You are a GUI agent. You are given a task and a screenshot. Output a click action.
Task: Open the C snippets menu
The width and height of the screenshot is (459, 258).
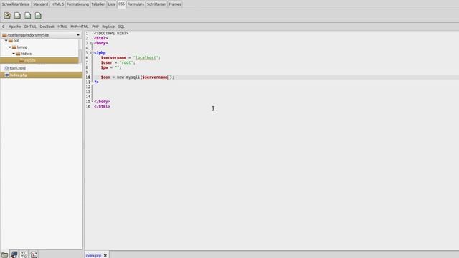click(3, 27)
